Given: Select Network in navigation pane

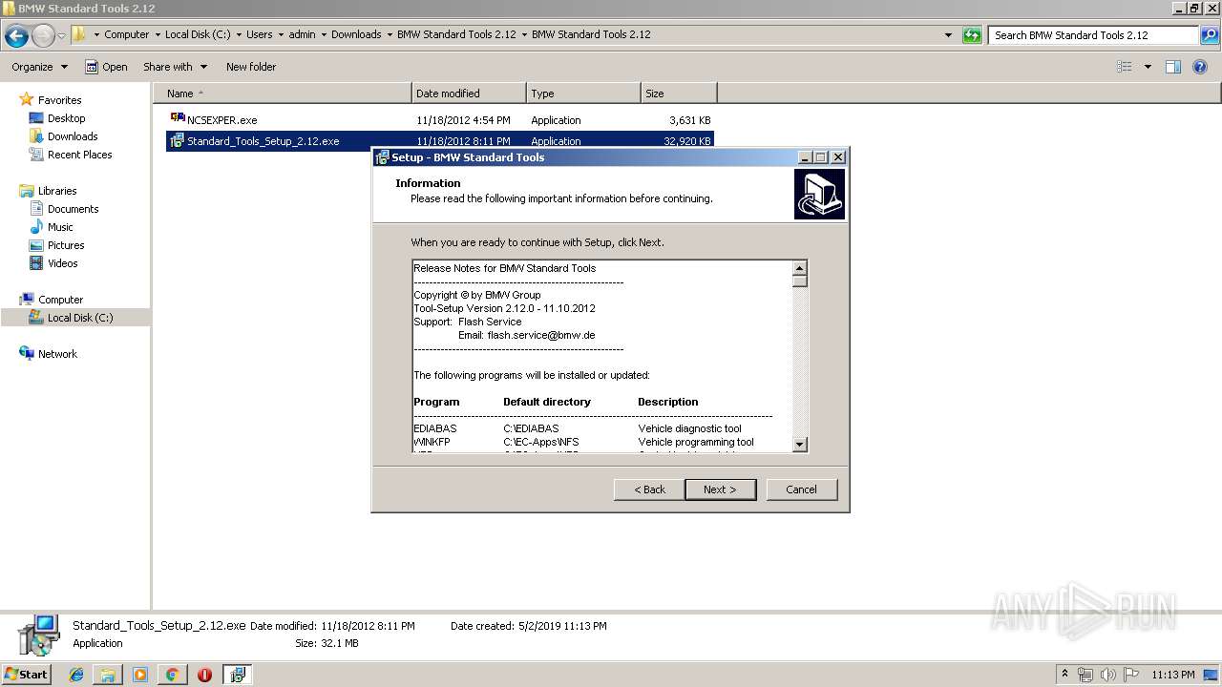Looking at the screenshot, I should pos(57,354).
